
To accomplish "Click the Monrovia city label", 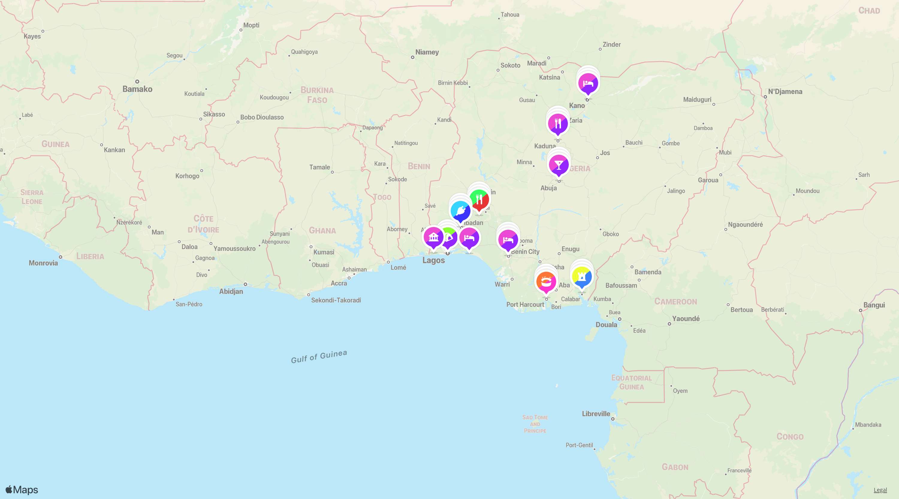I will 43,263.
